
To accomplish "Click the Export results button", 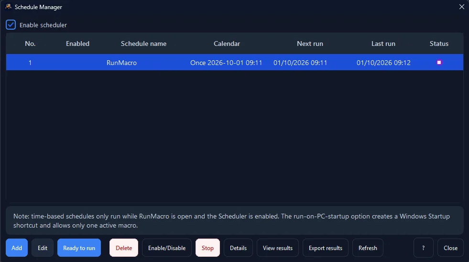I will [x=326, y=248].
